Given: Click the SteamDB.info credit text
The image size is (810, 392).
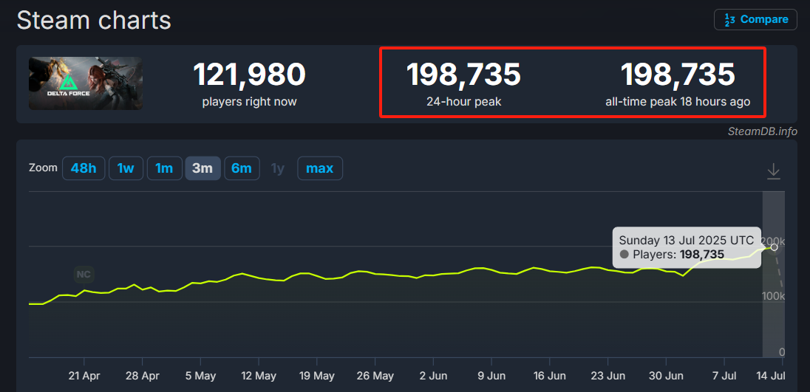Looking at the screenshot, I should [x=761, y=131].
